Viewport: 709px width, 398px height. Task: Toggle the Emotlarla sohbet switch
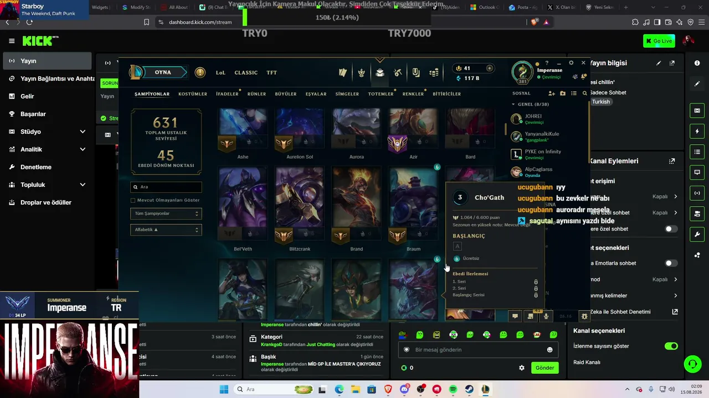click(x=671, y=263)
